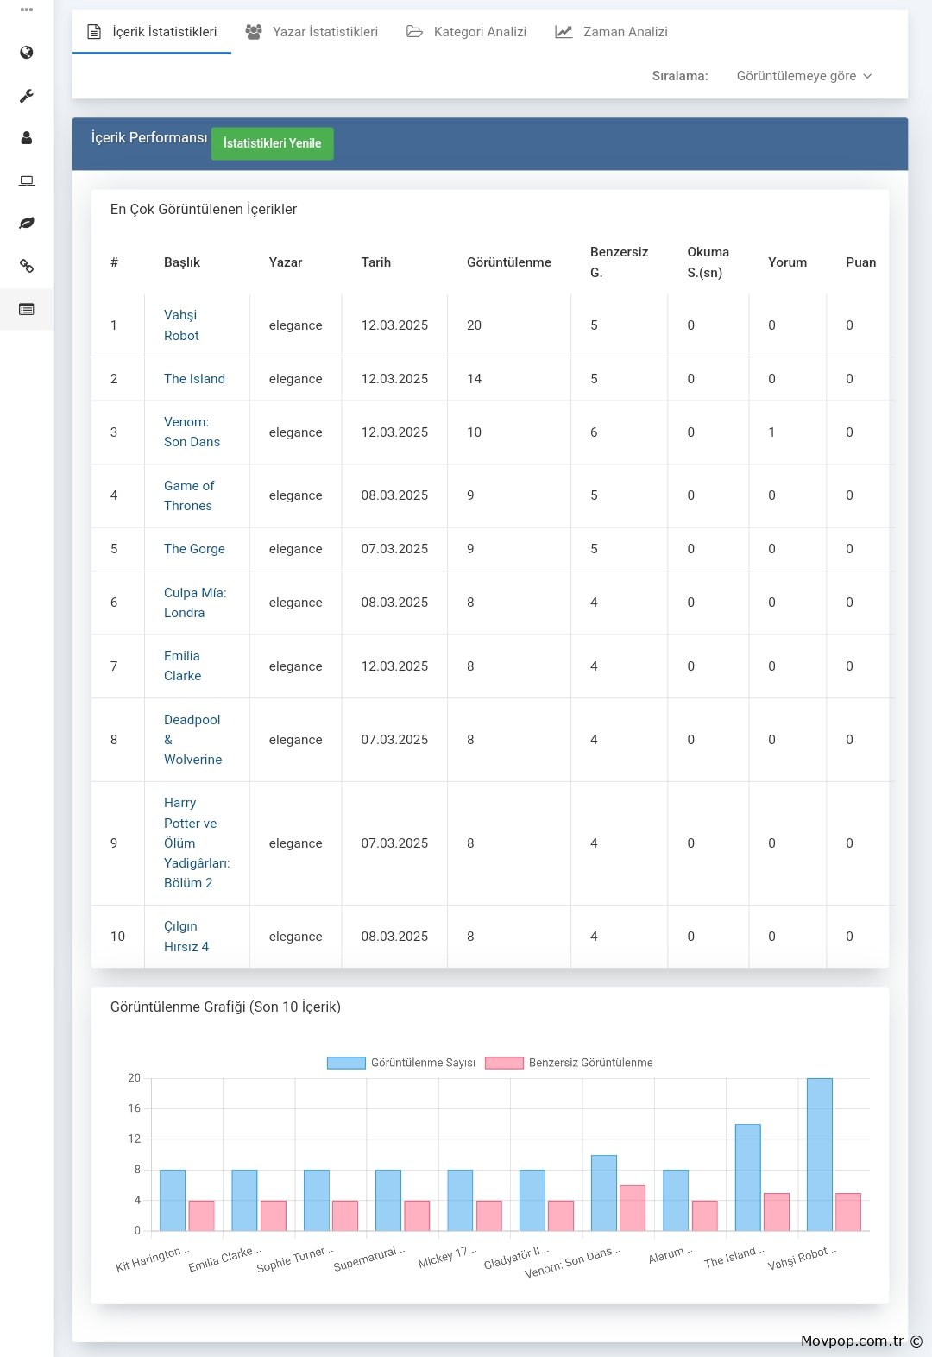The height and width of the screenshot is (1357, 932).
Task: Click the Görüntülenme column header
Action: [509, 262]
